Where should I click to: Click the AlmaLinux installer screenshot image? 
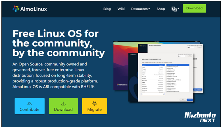(x=158, y=72)
